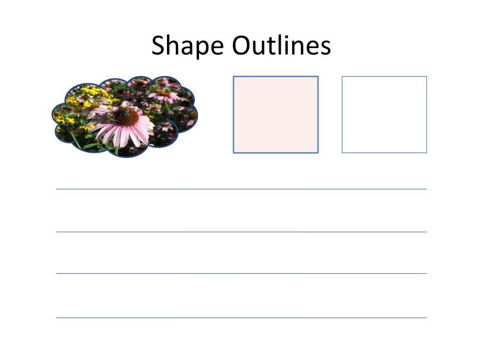Select the bottom-most horizontal line

241,318
